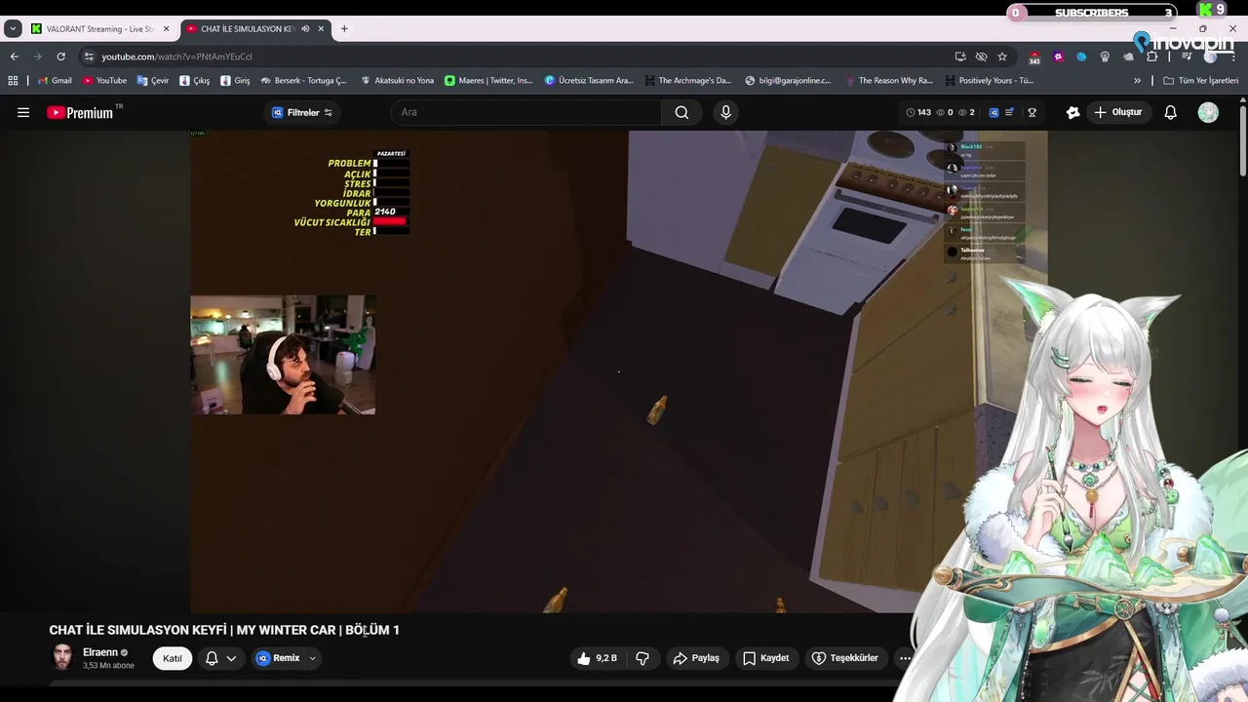Click the Remix button

pos(278,658)
